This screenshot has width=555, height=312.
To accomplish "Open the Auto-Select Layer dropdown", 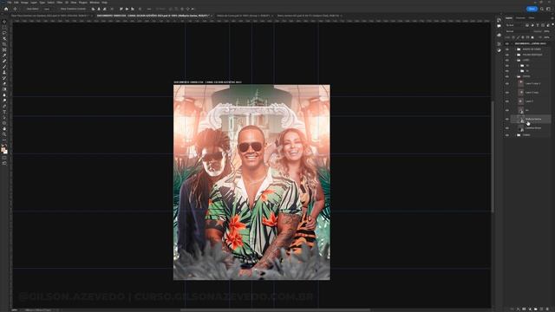I will point(47,9).
